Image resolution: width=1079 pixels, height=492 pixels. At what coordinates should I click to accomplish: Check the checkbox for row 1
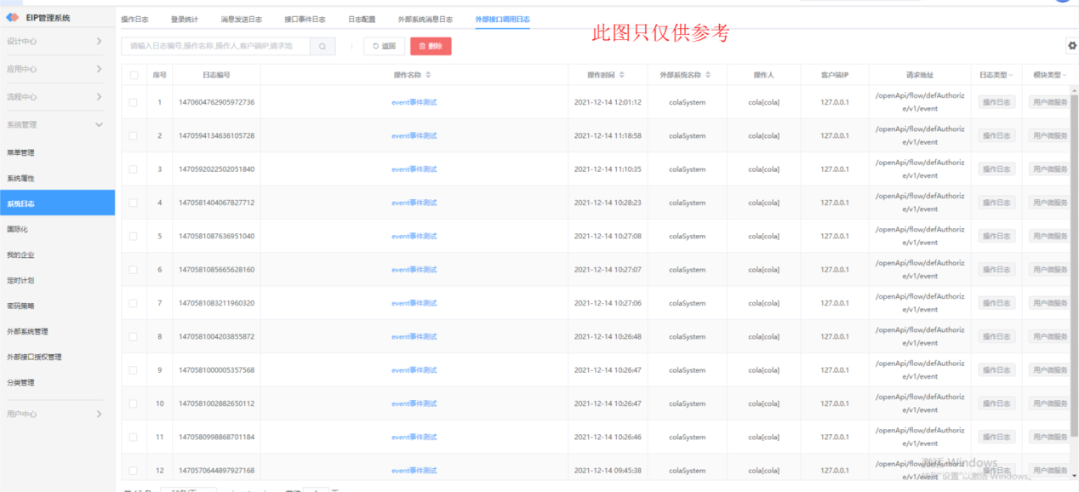pos(134,102)
